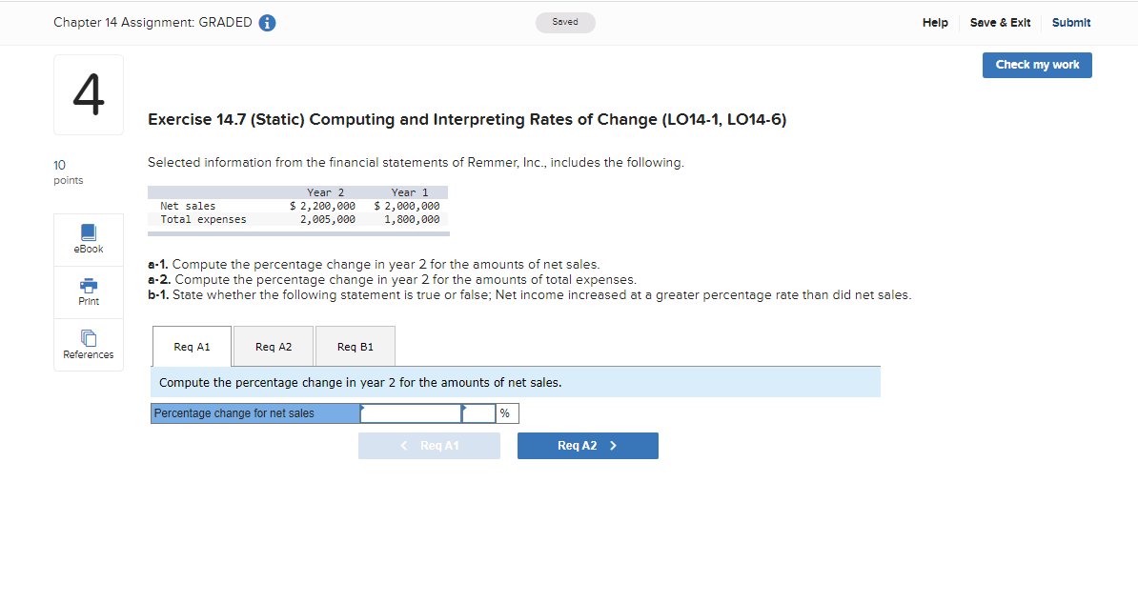Click Save & Exit

[x=1000, y=22]
